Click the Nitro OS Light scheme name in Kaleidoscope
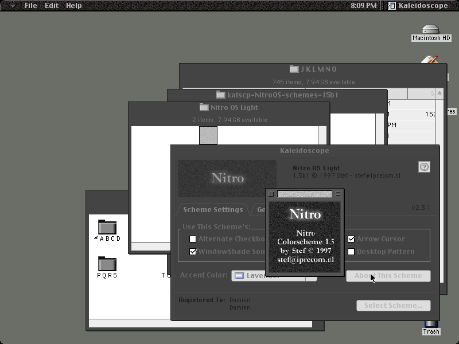Image resolution: width=459 pixels, height=344 pixels. [316, 168]
